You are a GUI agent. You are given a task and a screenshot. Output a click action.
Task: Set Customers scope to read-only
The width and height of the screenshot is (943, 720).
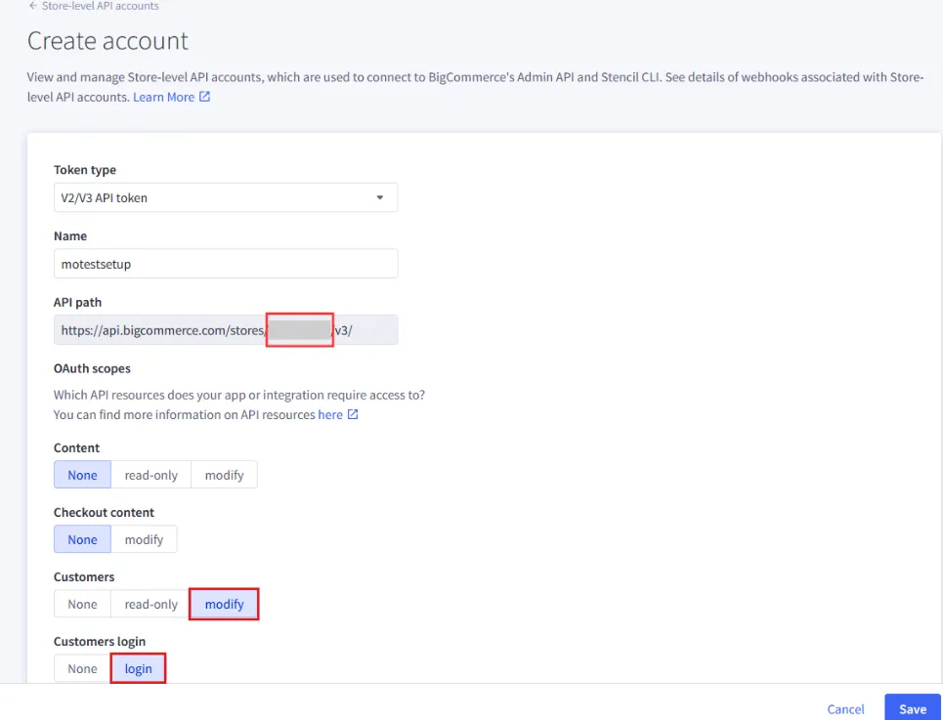pyautogui.click(x=150, y=604)
